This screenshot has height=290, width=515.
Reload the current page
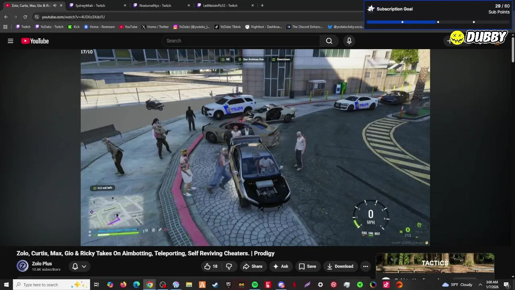[x=25, y=17]
